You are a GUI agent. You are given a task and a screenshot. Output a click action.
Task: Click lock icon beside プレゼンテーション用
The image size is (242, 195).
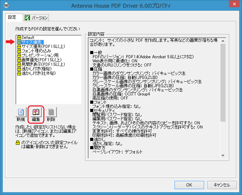coord(19,55)
